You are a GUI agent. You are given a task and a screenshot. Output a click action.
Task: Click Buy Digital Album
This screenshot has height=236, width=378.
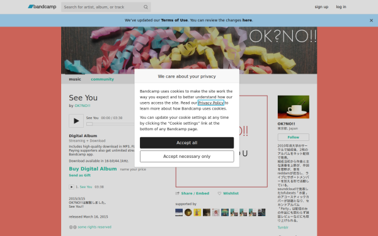pos(93,169)
